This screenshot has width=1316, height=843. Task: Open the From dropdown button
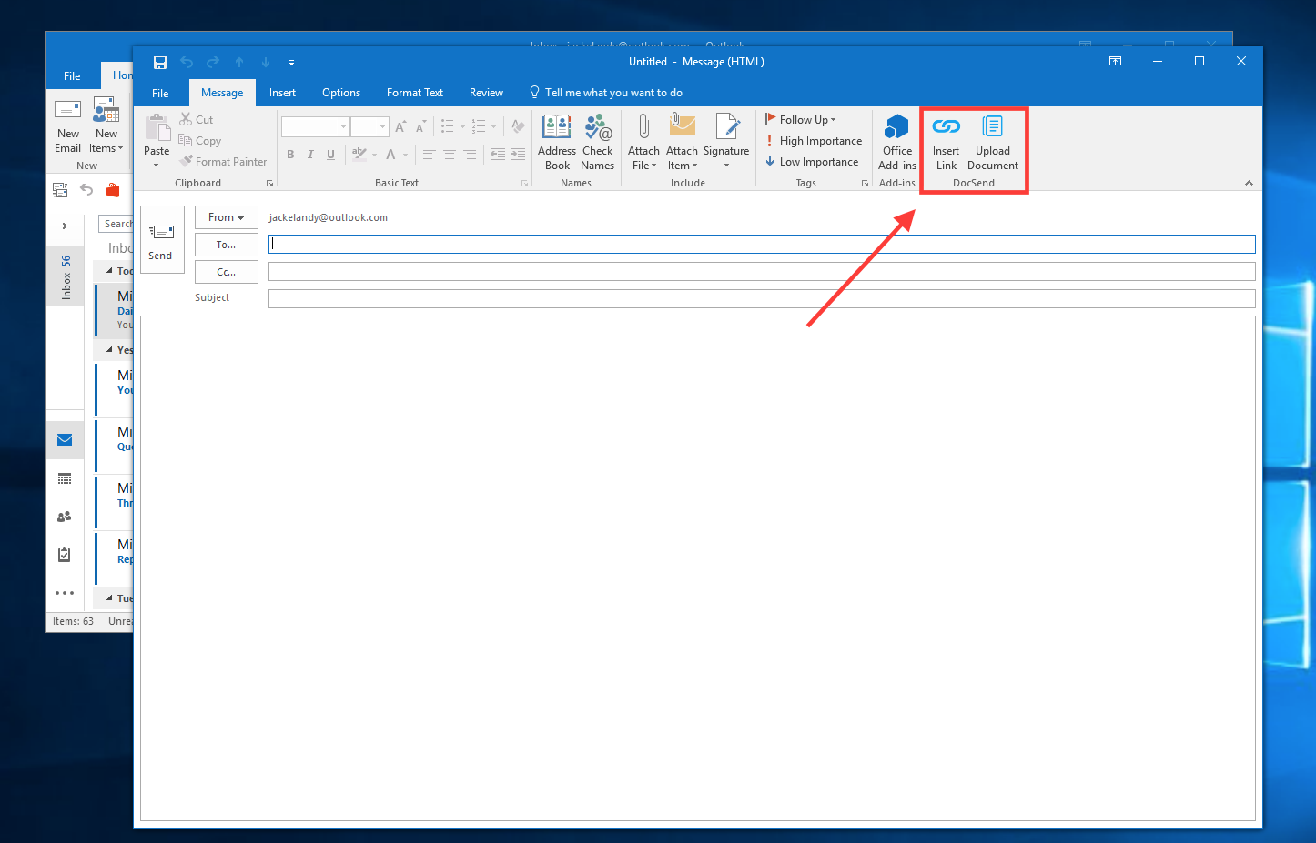tap(227, 217)
